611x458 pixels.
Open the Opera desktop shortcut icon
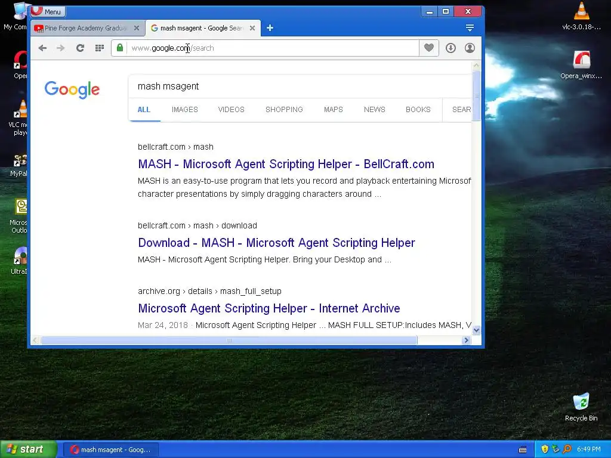[x=20, y=66]
